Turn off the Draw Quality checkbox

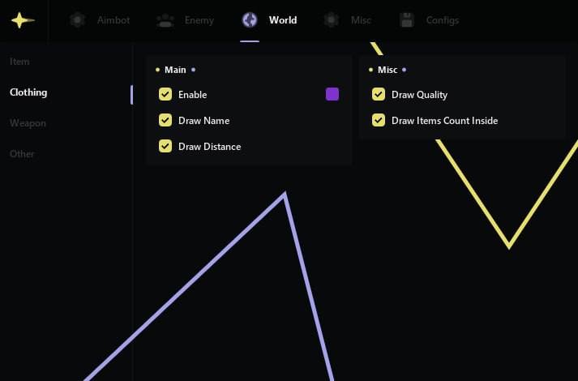(x=378, y=95)
